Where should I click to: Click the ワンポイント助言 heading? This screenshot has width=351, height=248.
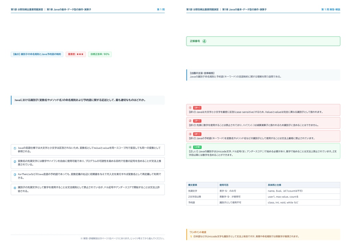click(198, 232)
